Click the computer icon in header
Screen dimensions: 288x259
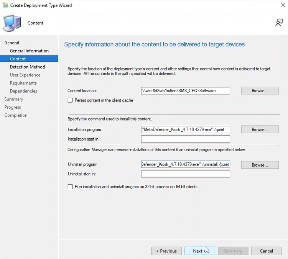pos(12,23)
